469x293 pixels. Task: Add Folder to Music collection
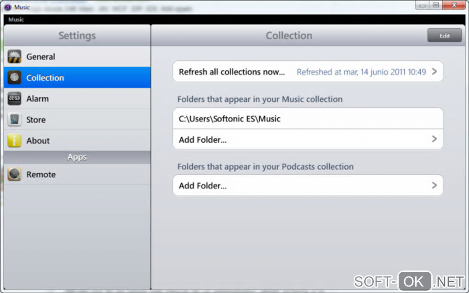pos(308,139)
